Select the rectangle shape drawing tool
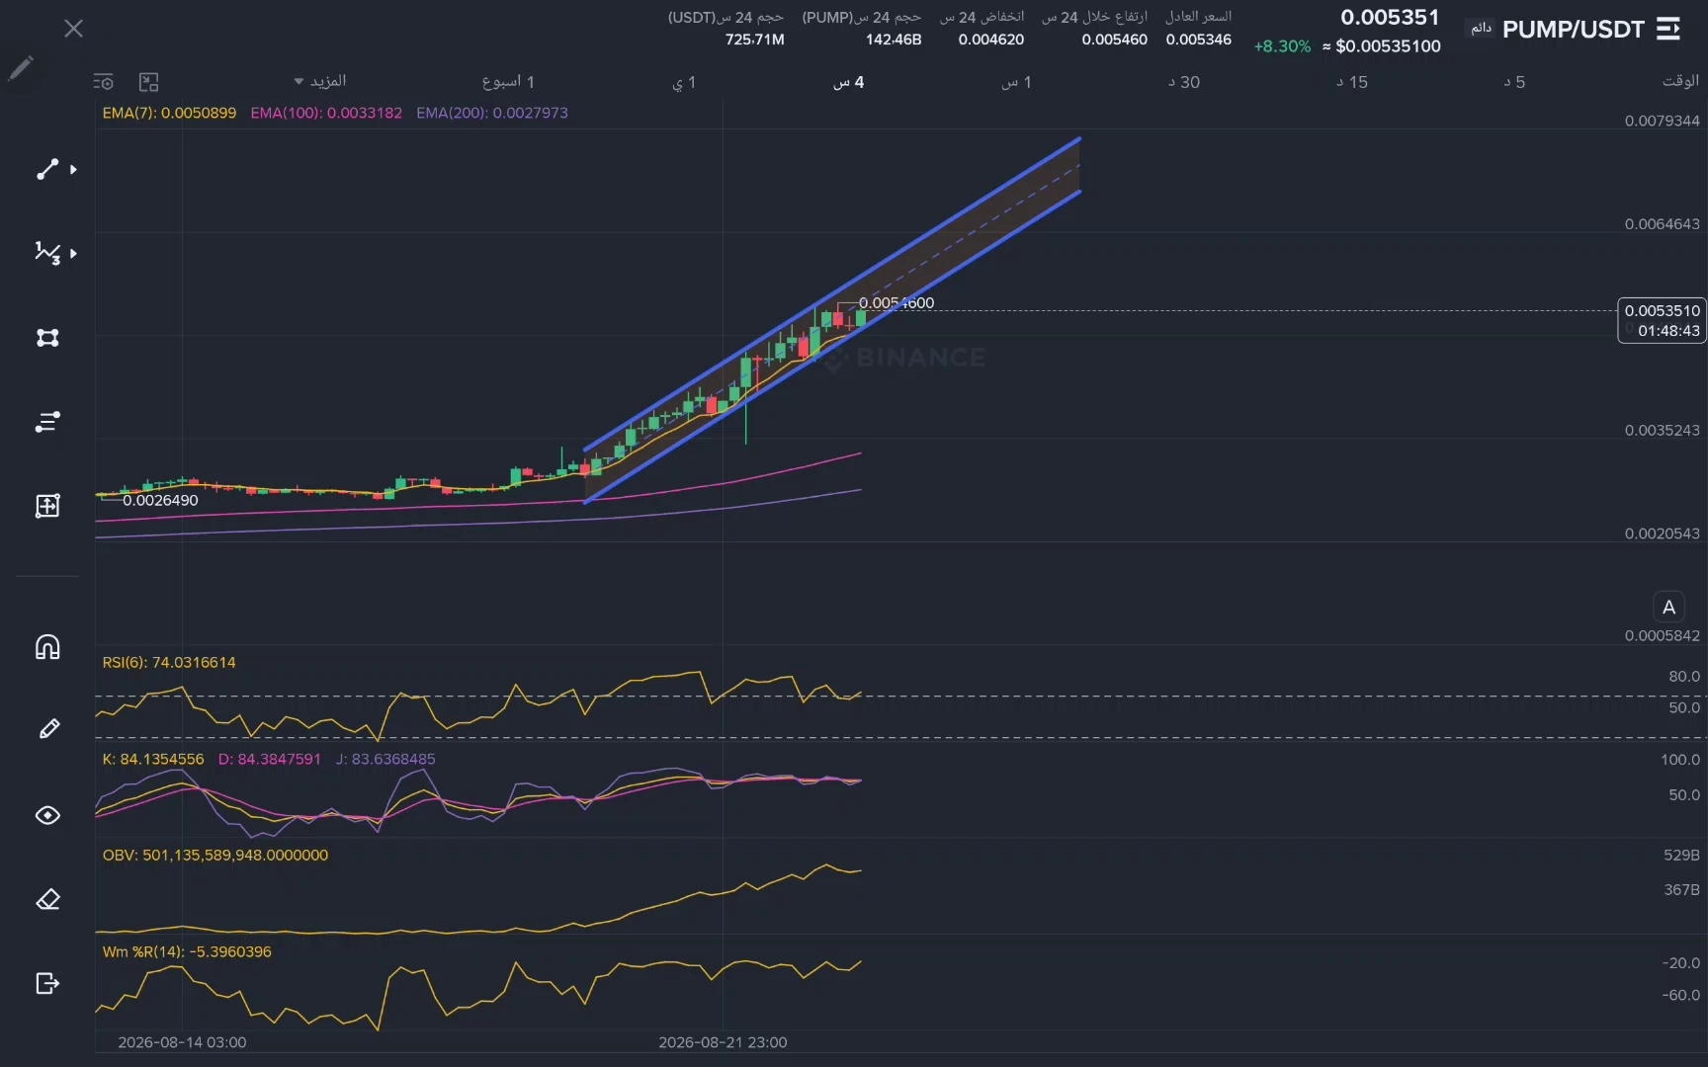 47,338
